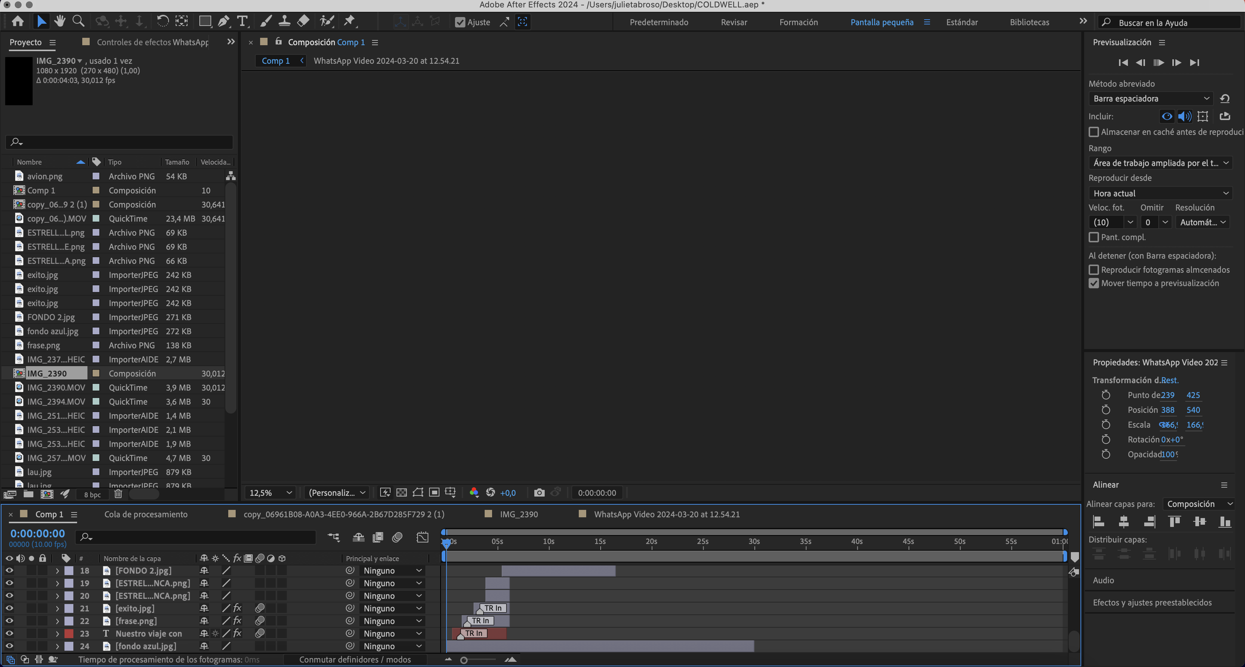The height and width of the screenshot is (667, 1245).
Task: Select the Pen tool
Action: pos(224,21)
